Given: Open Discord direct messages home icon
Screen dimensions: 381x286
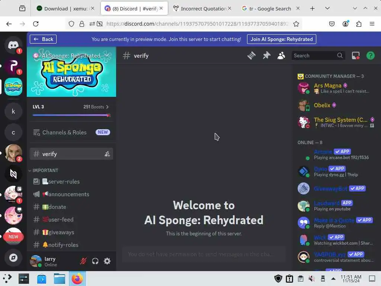Looking at the screenshot, I should point(13,45).
